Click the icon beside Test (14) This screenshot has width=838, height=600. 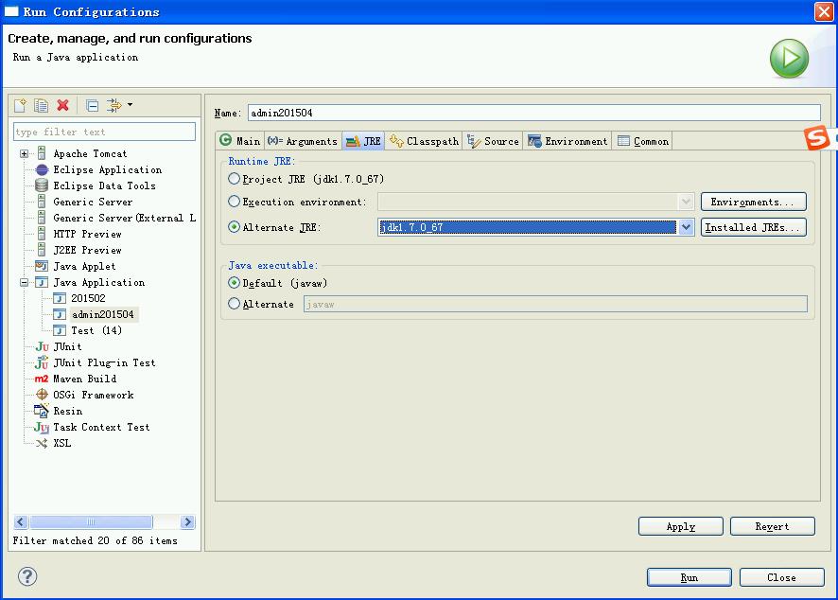[x=60, y=330]
